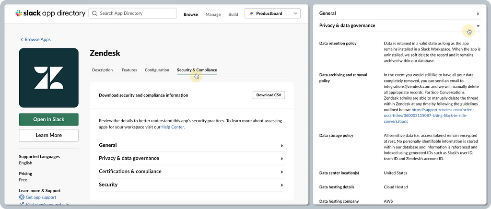Click the Productboard workspace logo icon

pos(252,14)
